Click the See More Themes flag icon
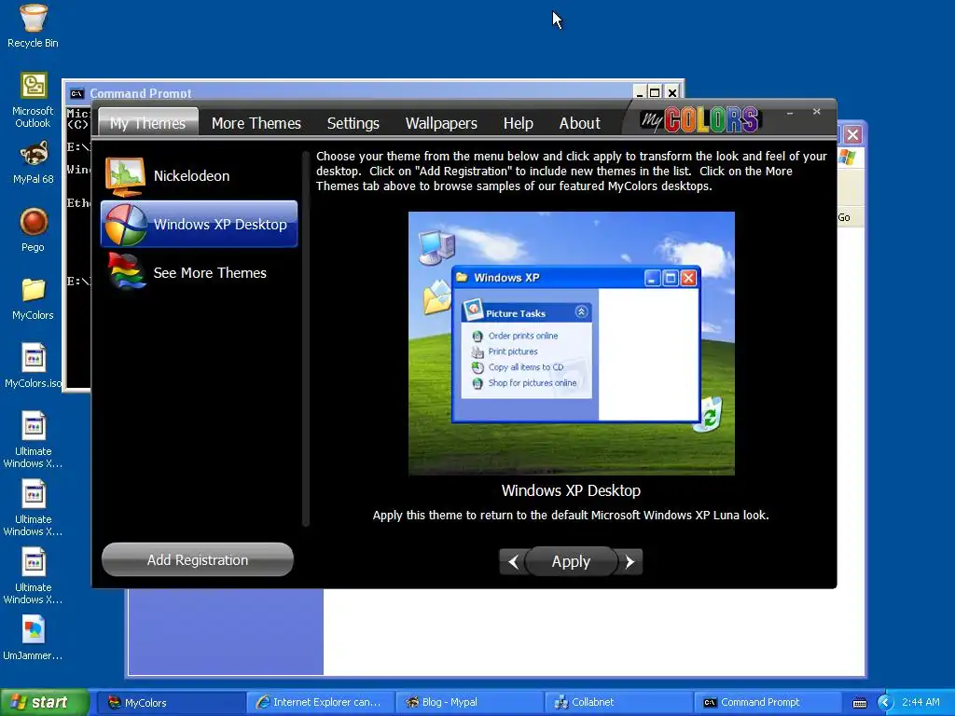Image resolution: width=955 pixels, height=716 pixels. (126, 271)
